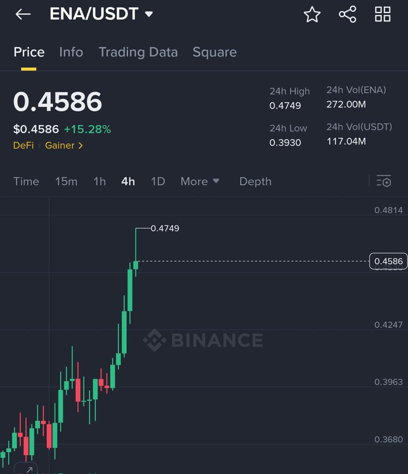Image resolution: width=408 pixels, height=474 pixels.
Task: Select the 1D interval
Action: (x=158, y=181)
